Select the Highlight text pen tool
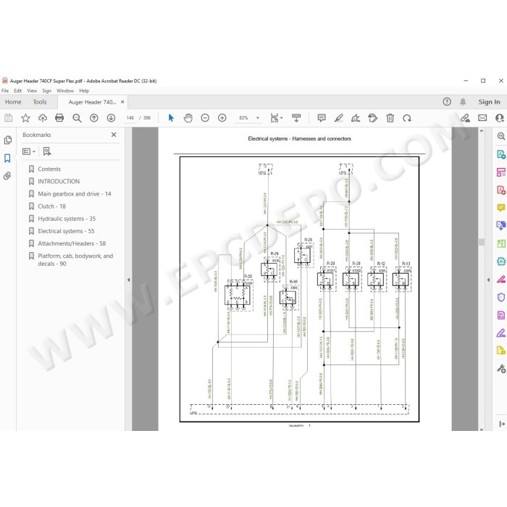 pos(338,118)
